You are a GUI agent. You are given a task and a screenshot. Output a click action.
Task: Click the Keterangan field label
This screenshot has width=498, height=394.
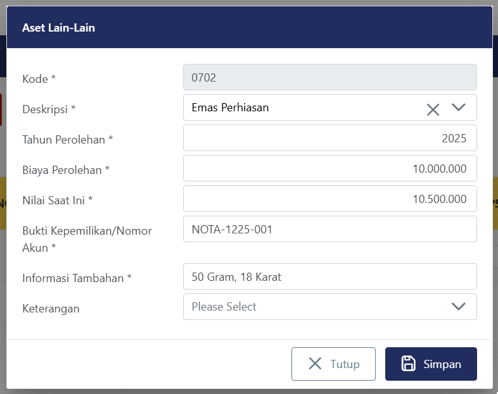tap(51, 309)
